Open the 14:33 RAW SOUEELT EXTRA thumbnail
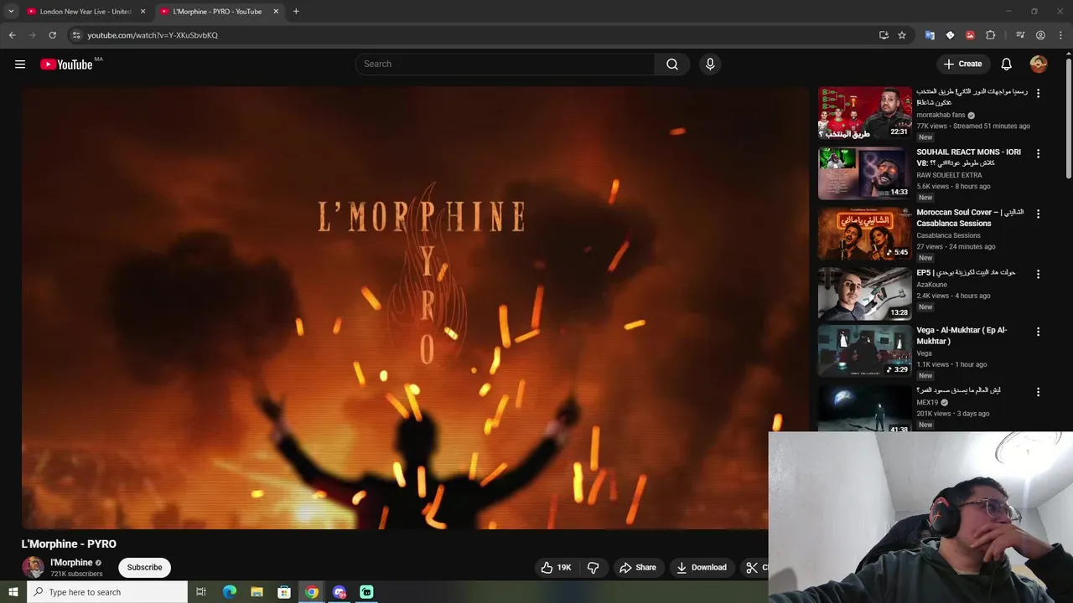Screen dimensions: 1073x603 [864, 173]
